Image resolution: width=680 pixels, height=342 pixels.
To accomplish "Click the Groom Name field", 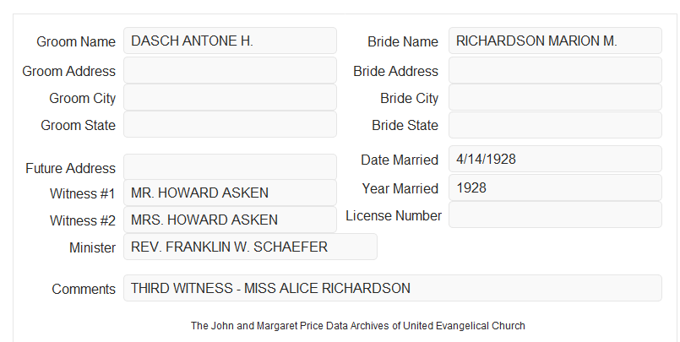I will [x=230, y=41].
